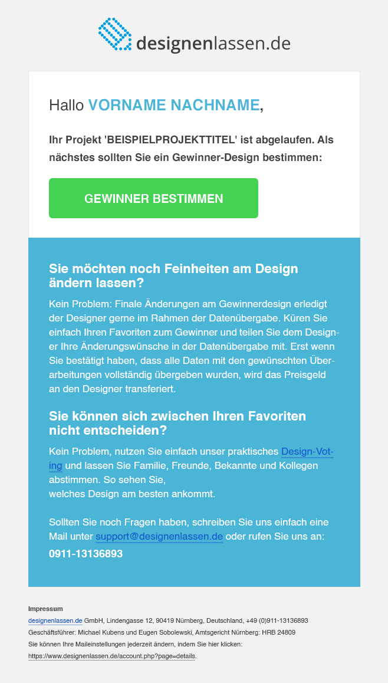Image resolution: width=388 pixels, height=683 pixels.
Task: Click the support@designenlassen.de email link
Action: click(159, 536)
